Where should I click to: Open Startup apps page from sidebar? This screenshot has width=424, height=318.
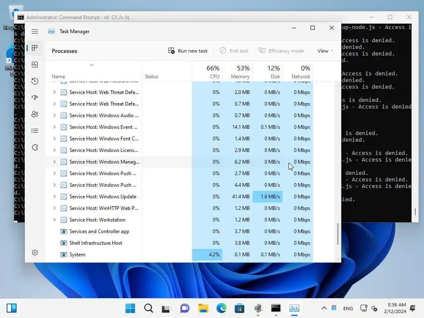coord(35,98)
